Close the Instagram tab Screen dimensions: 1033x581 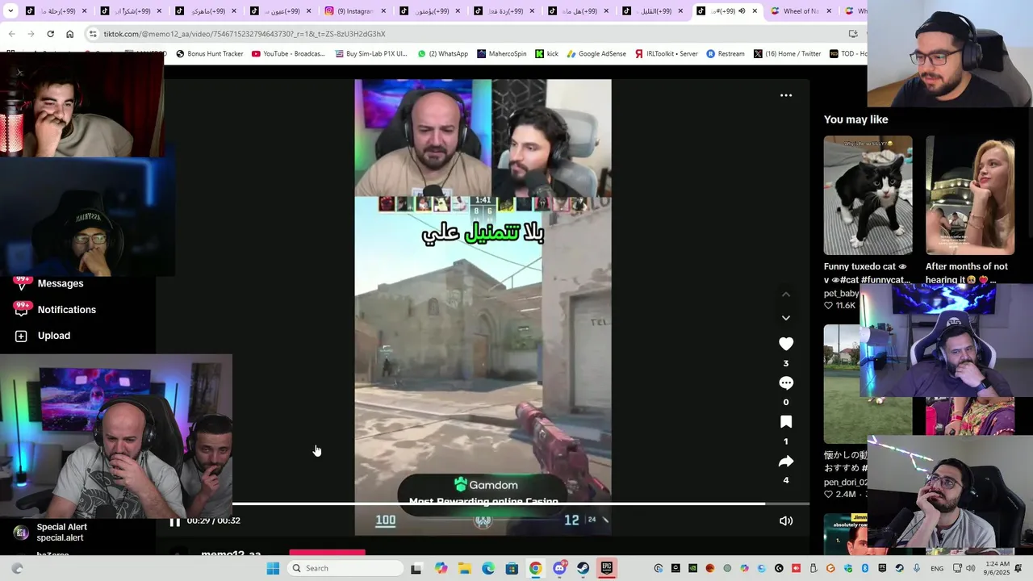coord(383,11)
